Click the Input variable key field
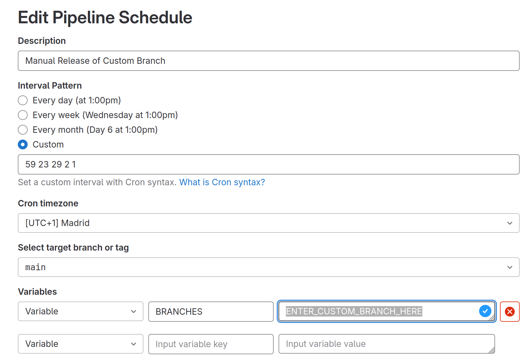The height and width of the screenshot is (361, 531). 211,344
